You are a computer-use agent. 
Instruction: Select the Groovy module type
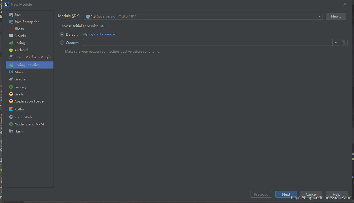point(30,87)
